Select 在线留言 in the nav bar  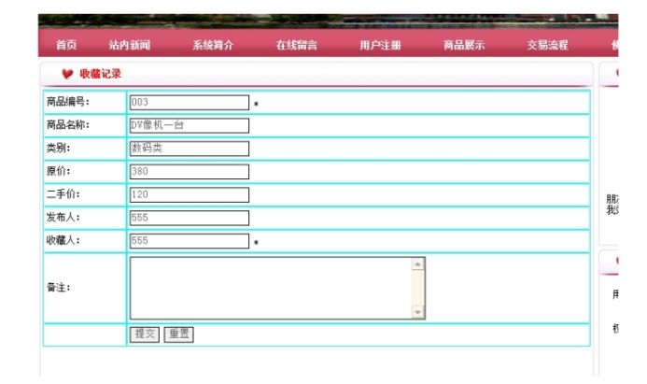click(x=297, y=45)
